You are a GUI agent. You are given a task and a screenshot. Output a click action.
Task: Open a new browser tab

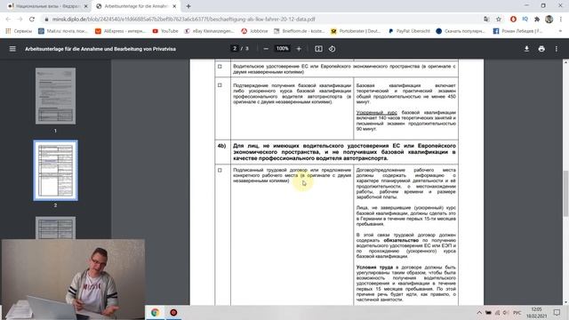188,6
